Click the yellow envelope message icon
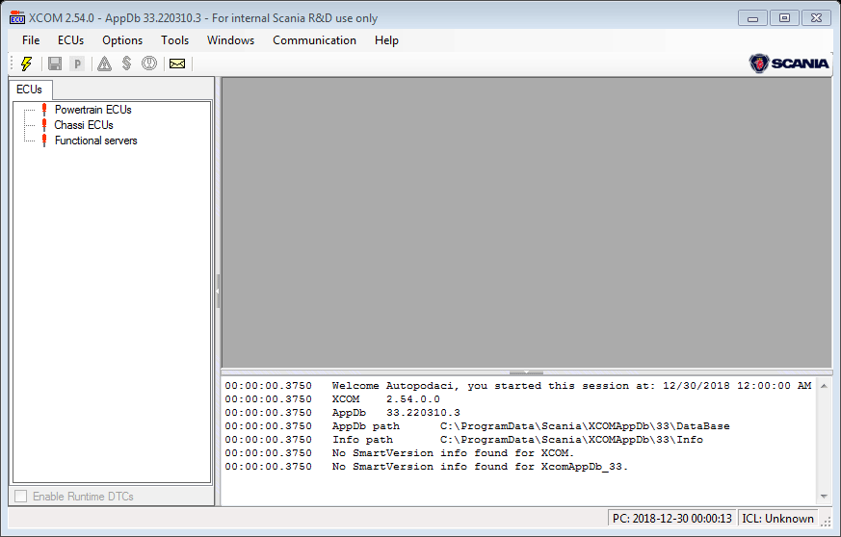Viewport: 841px width, 537px height. pos(177,64)
